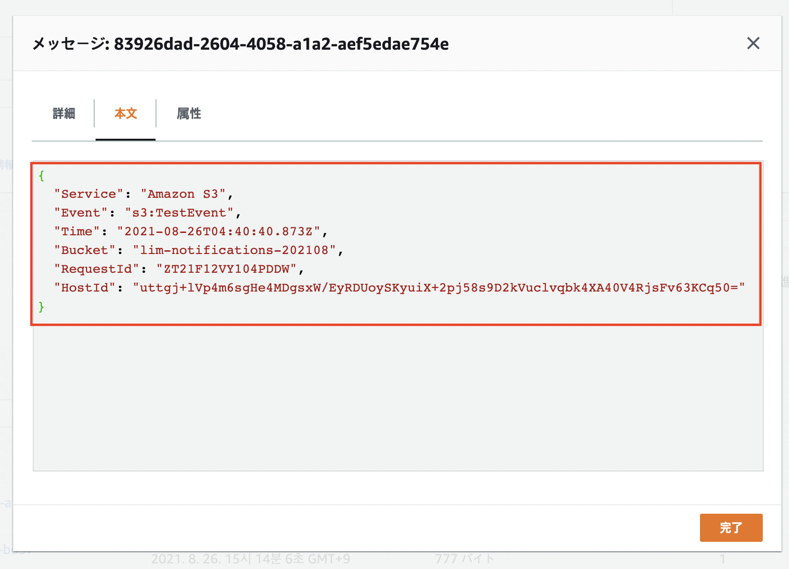
Task: Click the long HostId string value
Action: click(x=440, y=287)
